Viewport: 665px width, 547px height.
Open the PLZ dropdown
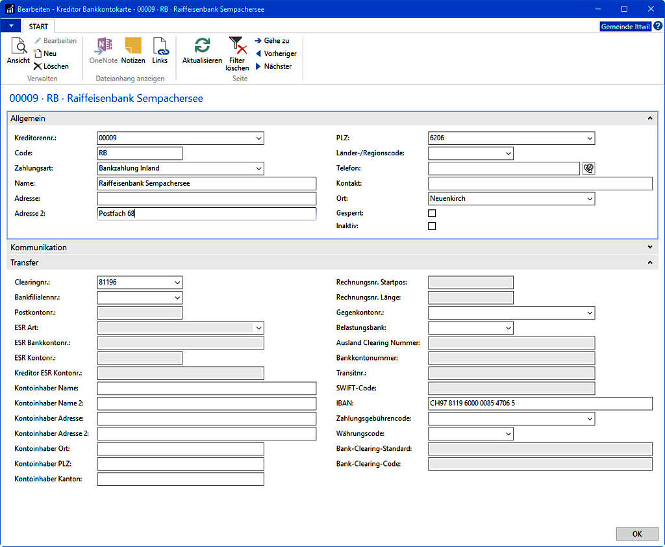(x=590, y=138)
